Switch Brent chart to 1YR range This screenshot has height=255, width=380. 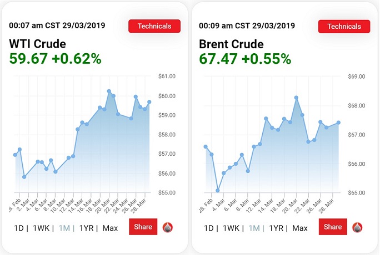tap(277, 228)
